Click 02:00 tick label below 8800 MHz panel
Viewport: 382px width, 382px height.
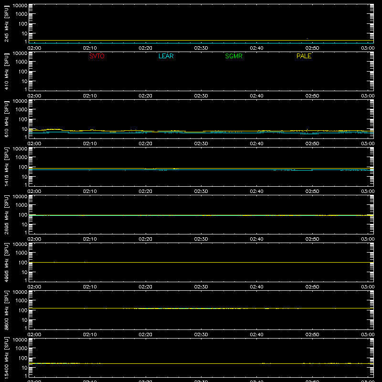(34, 335)
